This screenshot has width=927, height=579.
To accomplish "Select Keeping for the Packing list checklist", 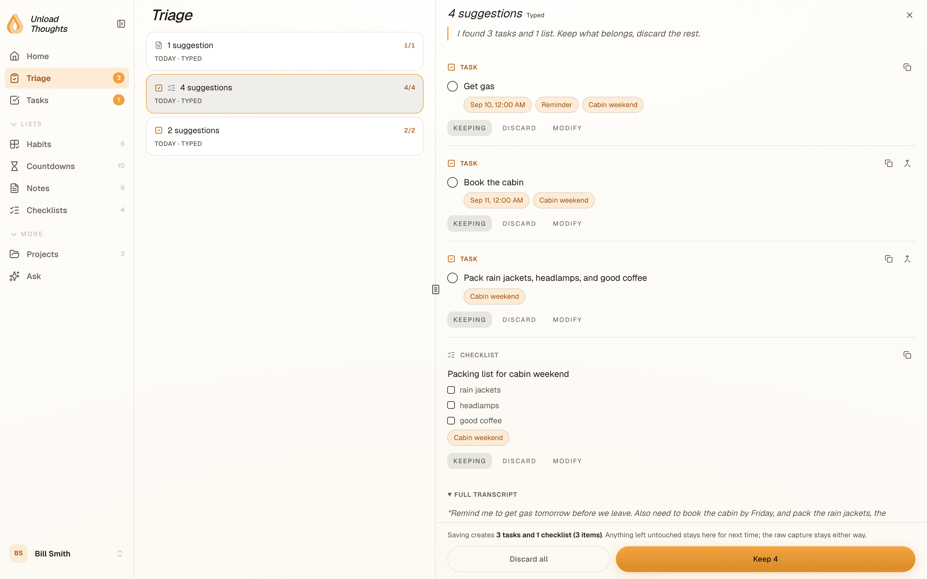I will pyautogui.click(x=469, y=461).
